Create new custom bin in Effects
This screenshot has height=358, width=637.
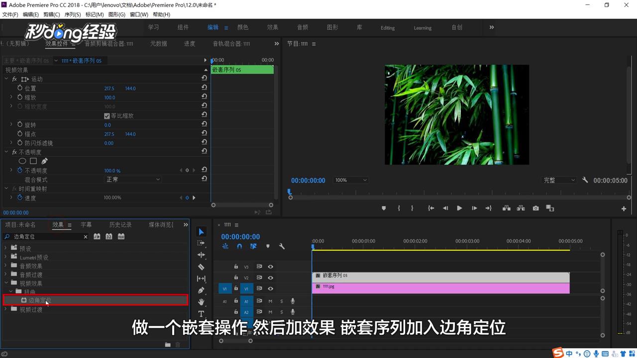coord(168,345)
